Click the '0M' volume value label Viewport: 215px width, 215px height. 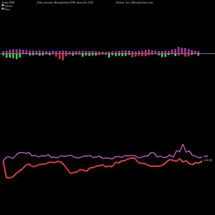[206, 157]
